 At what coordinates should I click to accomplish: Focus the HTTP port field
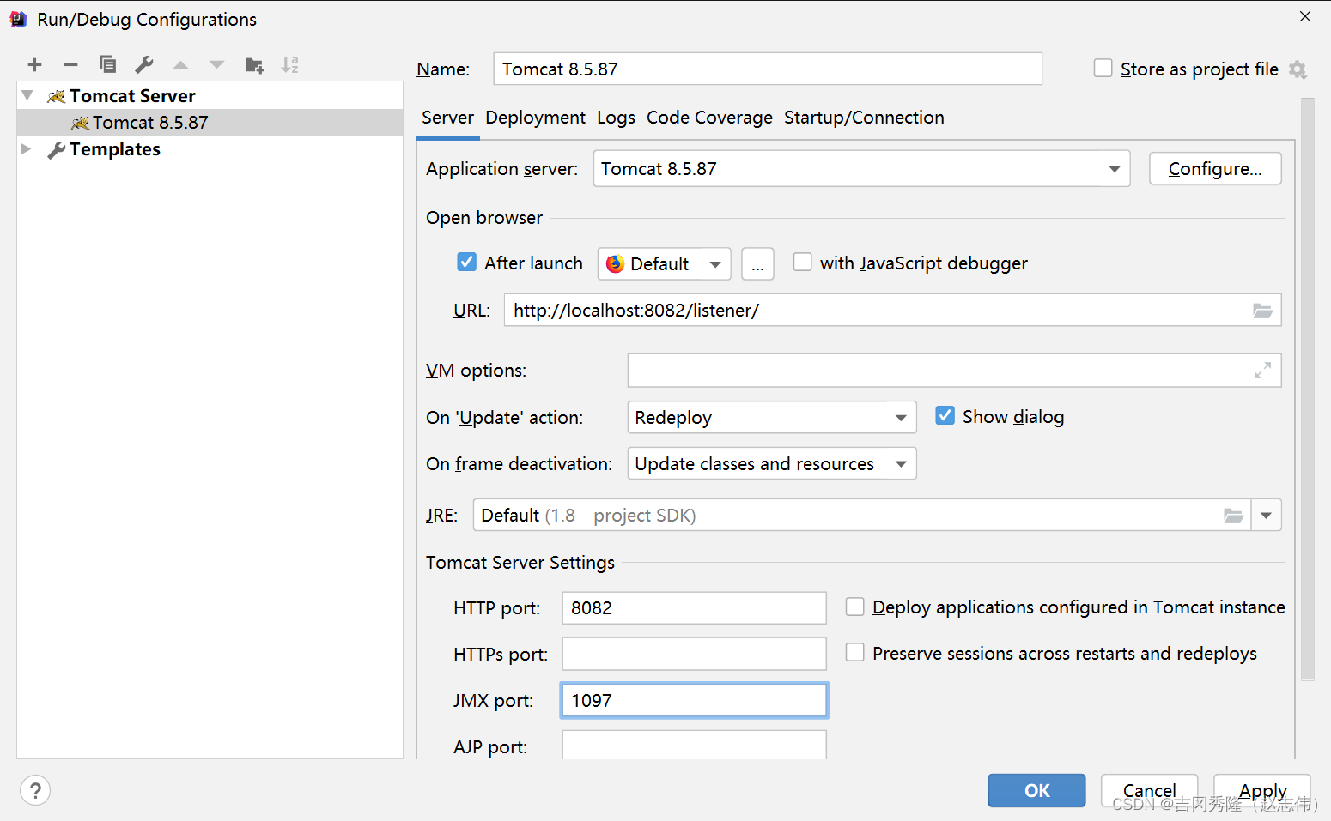click(x=694, y=608)
